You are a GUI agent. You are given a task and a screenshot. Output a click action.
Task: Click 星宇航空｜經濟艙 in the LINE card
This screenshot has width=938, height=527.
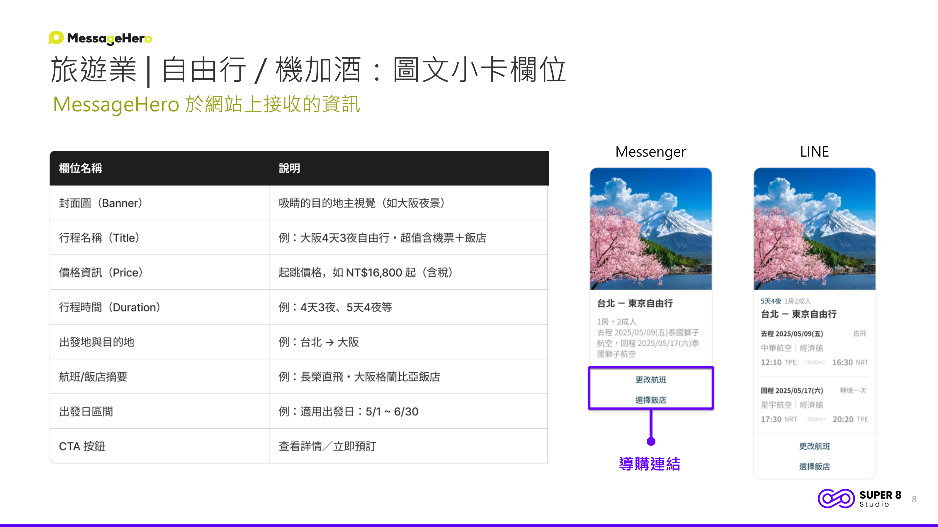792,405
